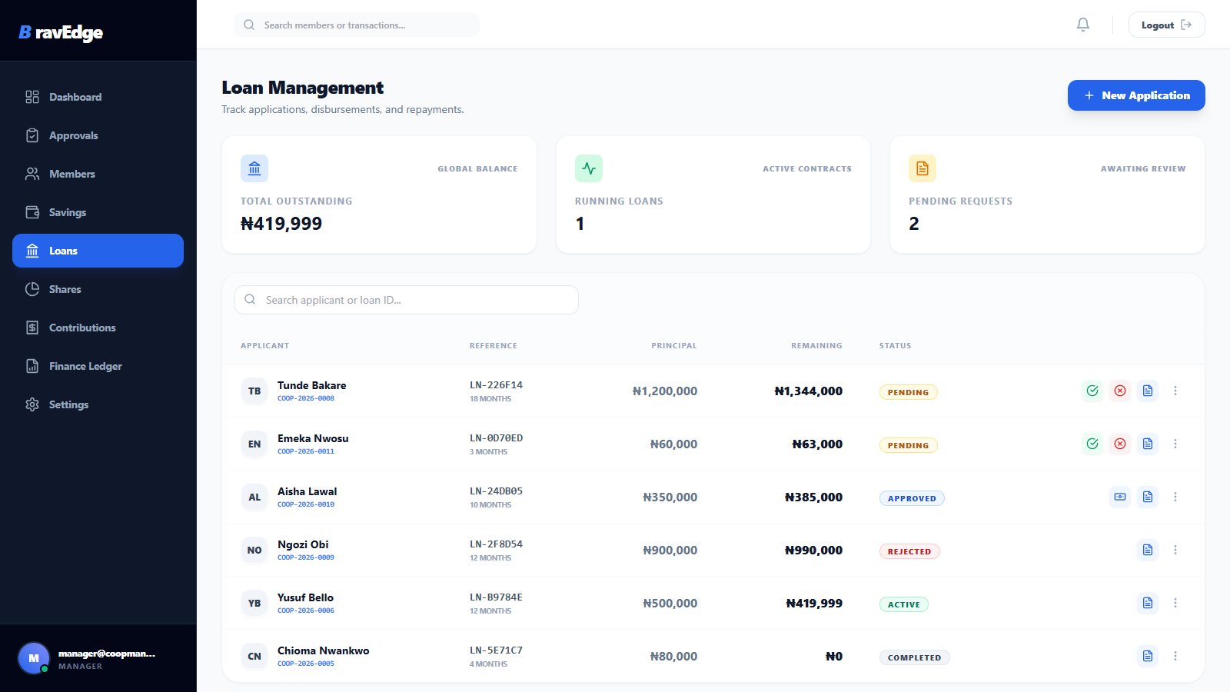
Task: Click the Remaining column header
Action: click(816, 346)
